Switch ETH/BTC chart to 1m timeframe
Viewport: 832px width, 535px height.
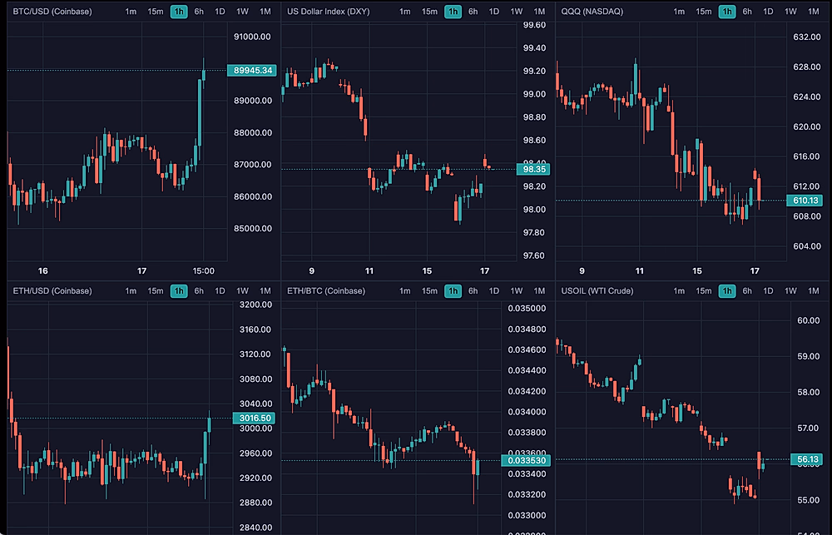pos(405,290)
